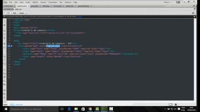Close the excluir.php tab
The height and width of the screenshot is (112, 200).
[x=63, y=6]
